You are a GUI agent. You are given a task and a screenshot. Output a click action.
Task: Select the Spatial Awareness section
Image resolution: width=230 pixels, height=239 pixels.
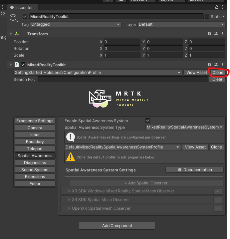(x=35, y=156)
